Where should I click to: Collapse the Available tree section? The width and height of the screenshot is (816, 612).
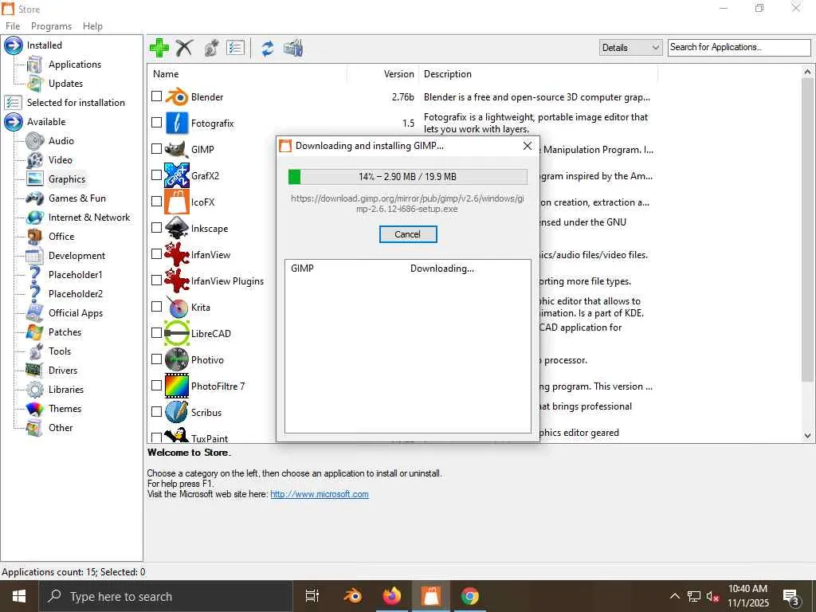pyautogui.click(x=14, y=122)
